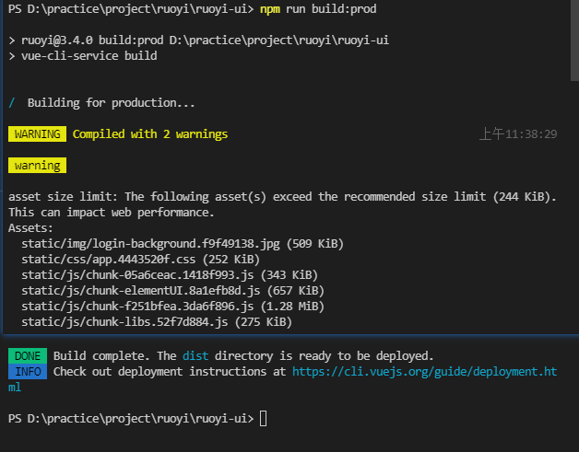The image size is (579, 452).
Task: Click the app.4443520f.css asset line
Action: [141, 260]
